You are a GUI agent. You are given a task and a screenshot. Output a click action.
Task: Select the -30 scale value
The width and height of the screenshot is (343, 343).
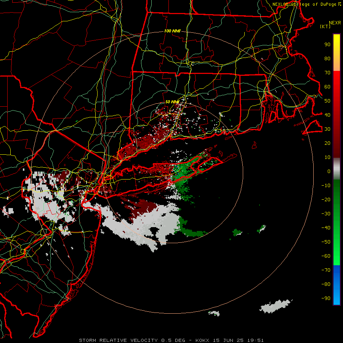tap(326, 214)
